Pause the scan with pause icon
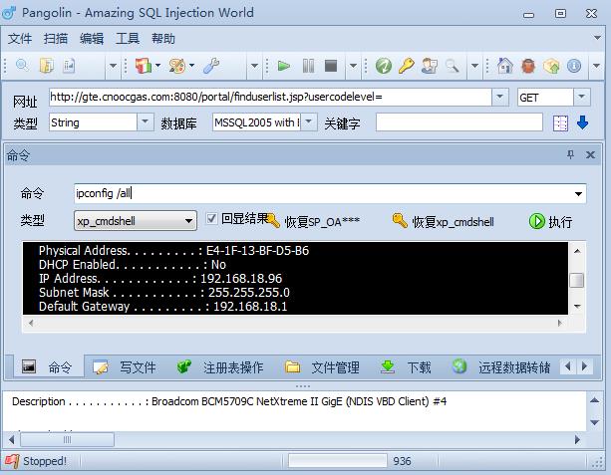Viewport: 611px width, 475px height. pos(308,66)
